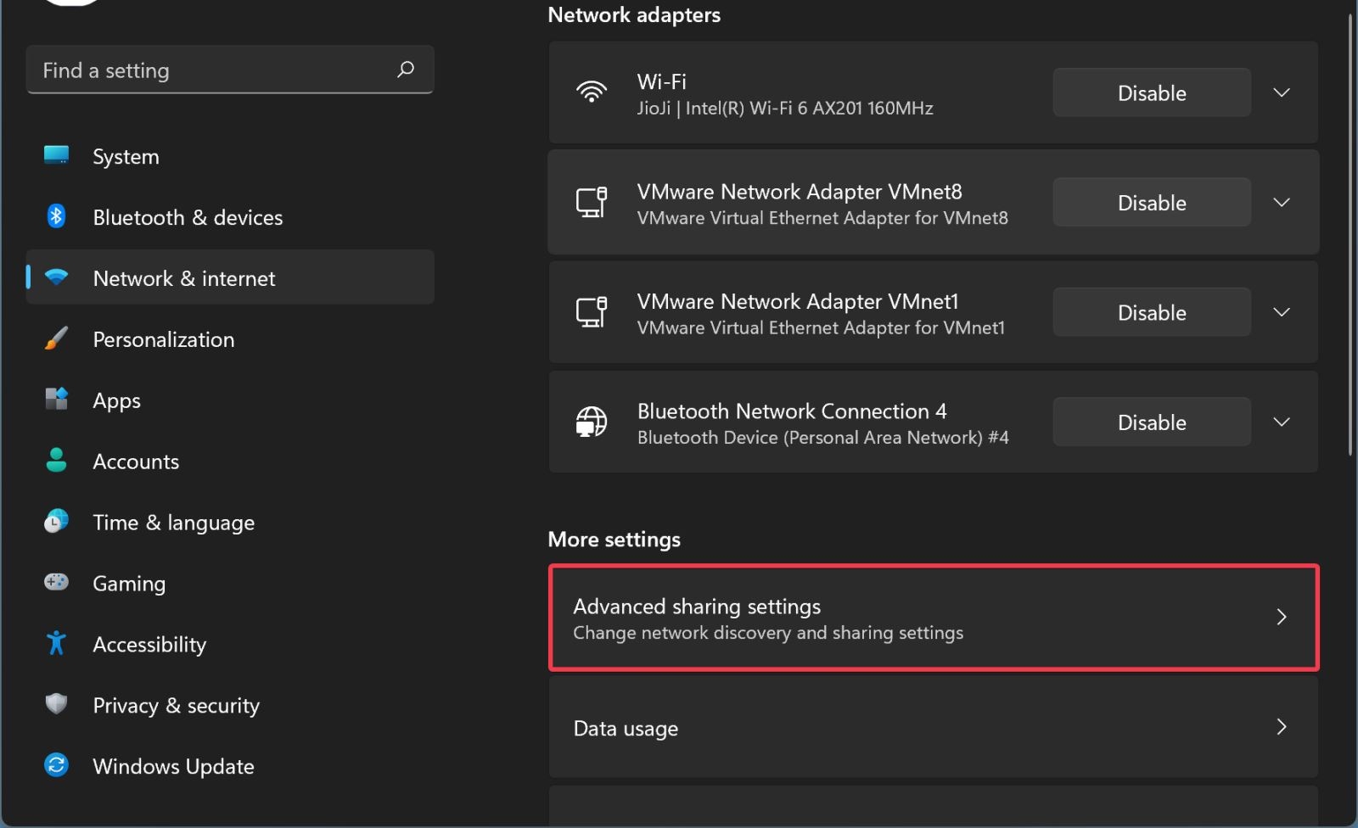Open Advanced sharing settings
This screenshot has height=828, width=1358.
pos(934,618)
